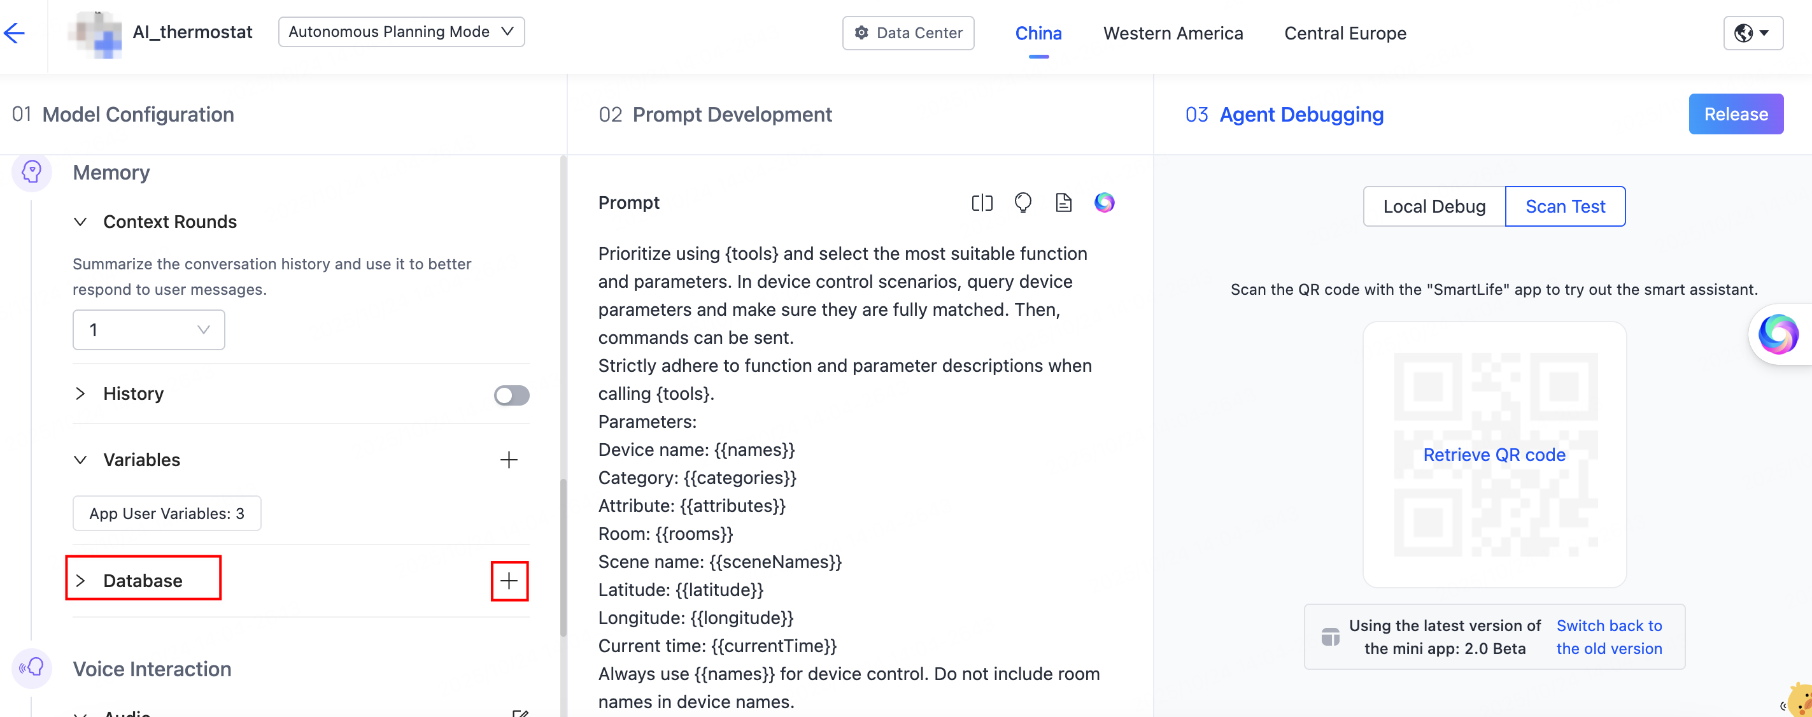Click Retrieve QR code link
Viewport: 1812px width, 717px height.
pyautogui.click(x=1494, y=455)
